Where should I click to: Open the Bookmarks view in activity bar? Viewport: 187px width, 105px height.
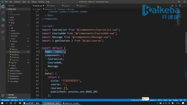[3, 38]
